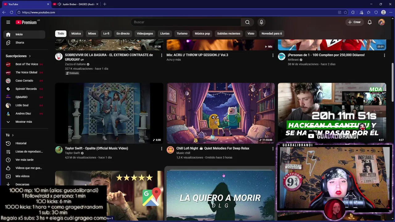Open Taylor Swift Opalite thumbnail
Screen dimensions: 395x222
point(109,113)
